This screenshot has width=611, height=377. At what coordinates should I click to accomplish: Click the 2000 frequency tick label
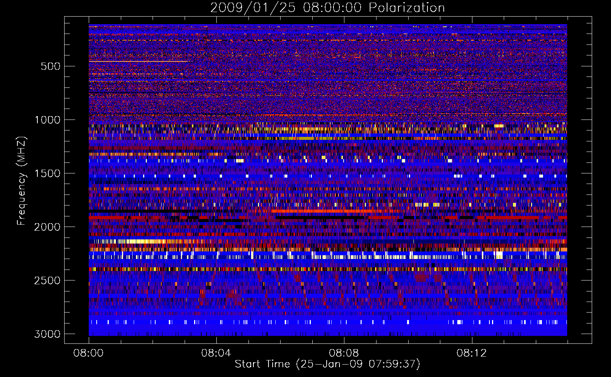(47, 227)
